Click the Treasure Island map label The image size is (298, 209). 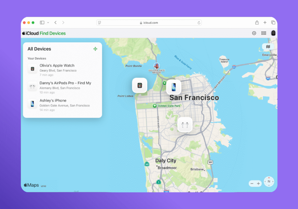pyautogui.click(x=224, y=61)
